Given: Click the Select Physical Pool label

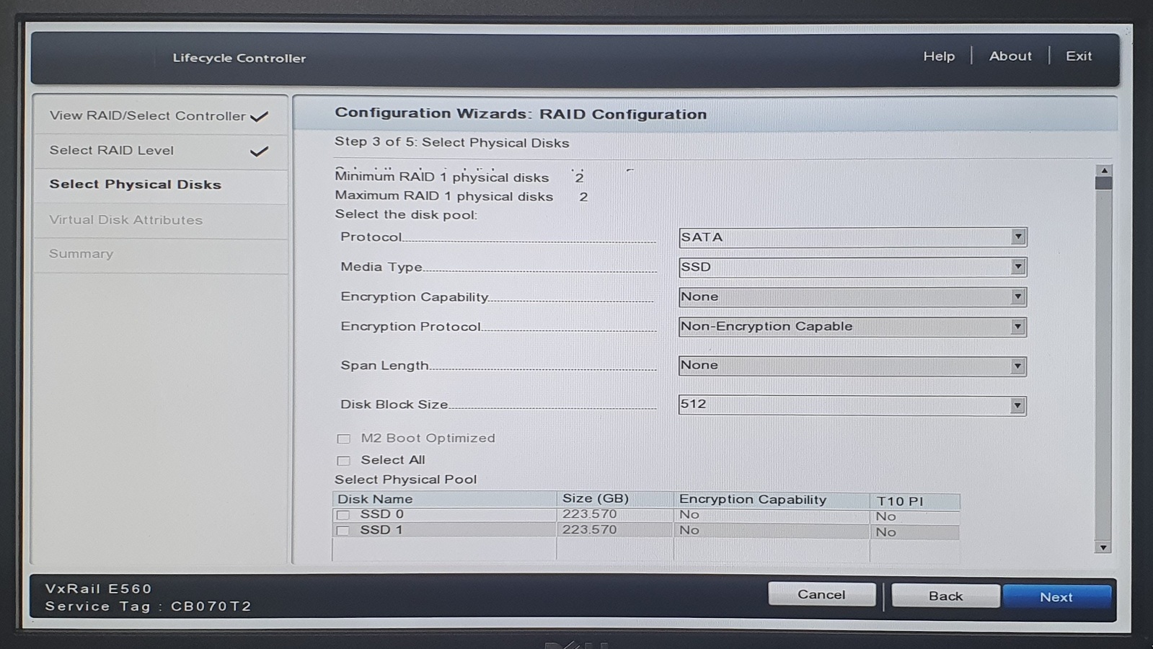Looking at the screenshot, I should click(x=405, y=480).
